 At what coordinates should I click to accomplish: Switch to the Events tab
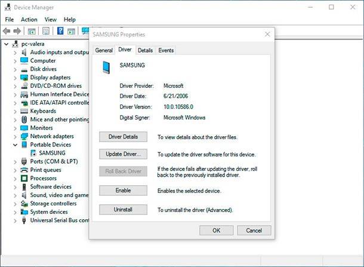coord(166,50)
